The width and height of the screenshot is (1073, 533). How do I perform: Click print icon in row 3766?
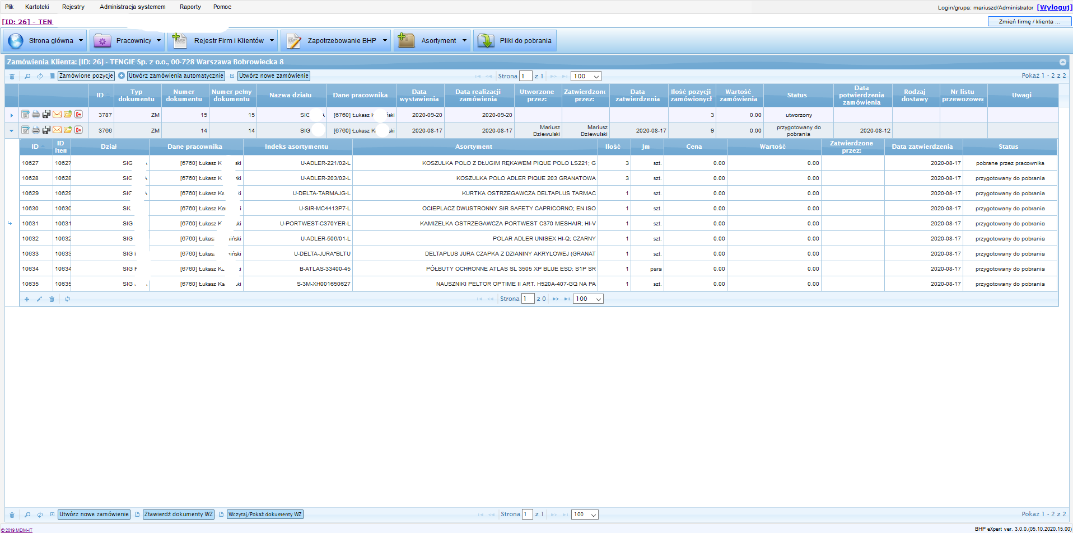point(36,130)
